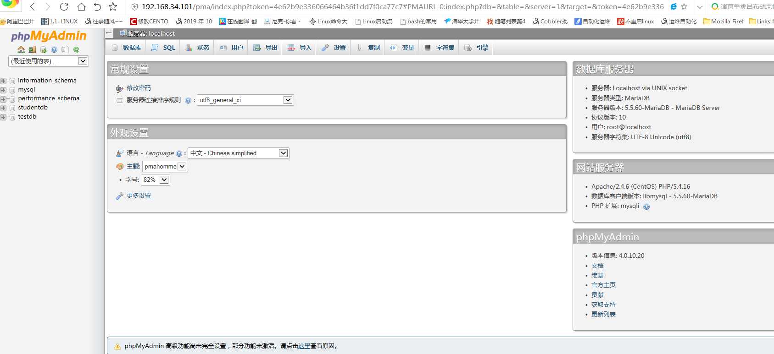The image size is (774, 354).
Task: Expand the mysql database tree node
Action: (x=3, y=90)
